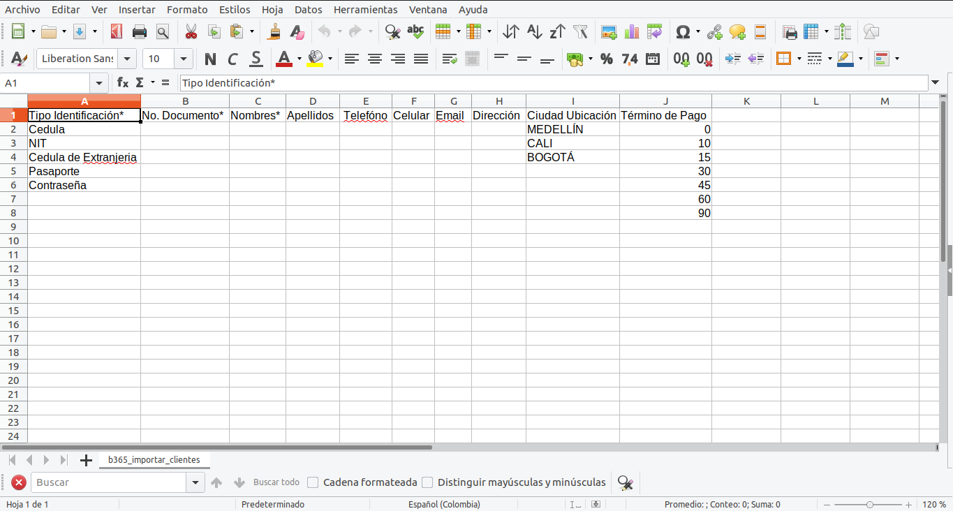Format as percent icon
953x511 pixels.
[x=607, y=59]
